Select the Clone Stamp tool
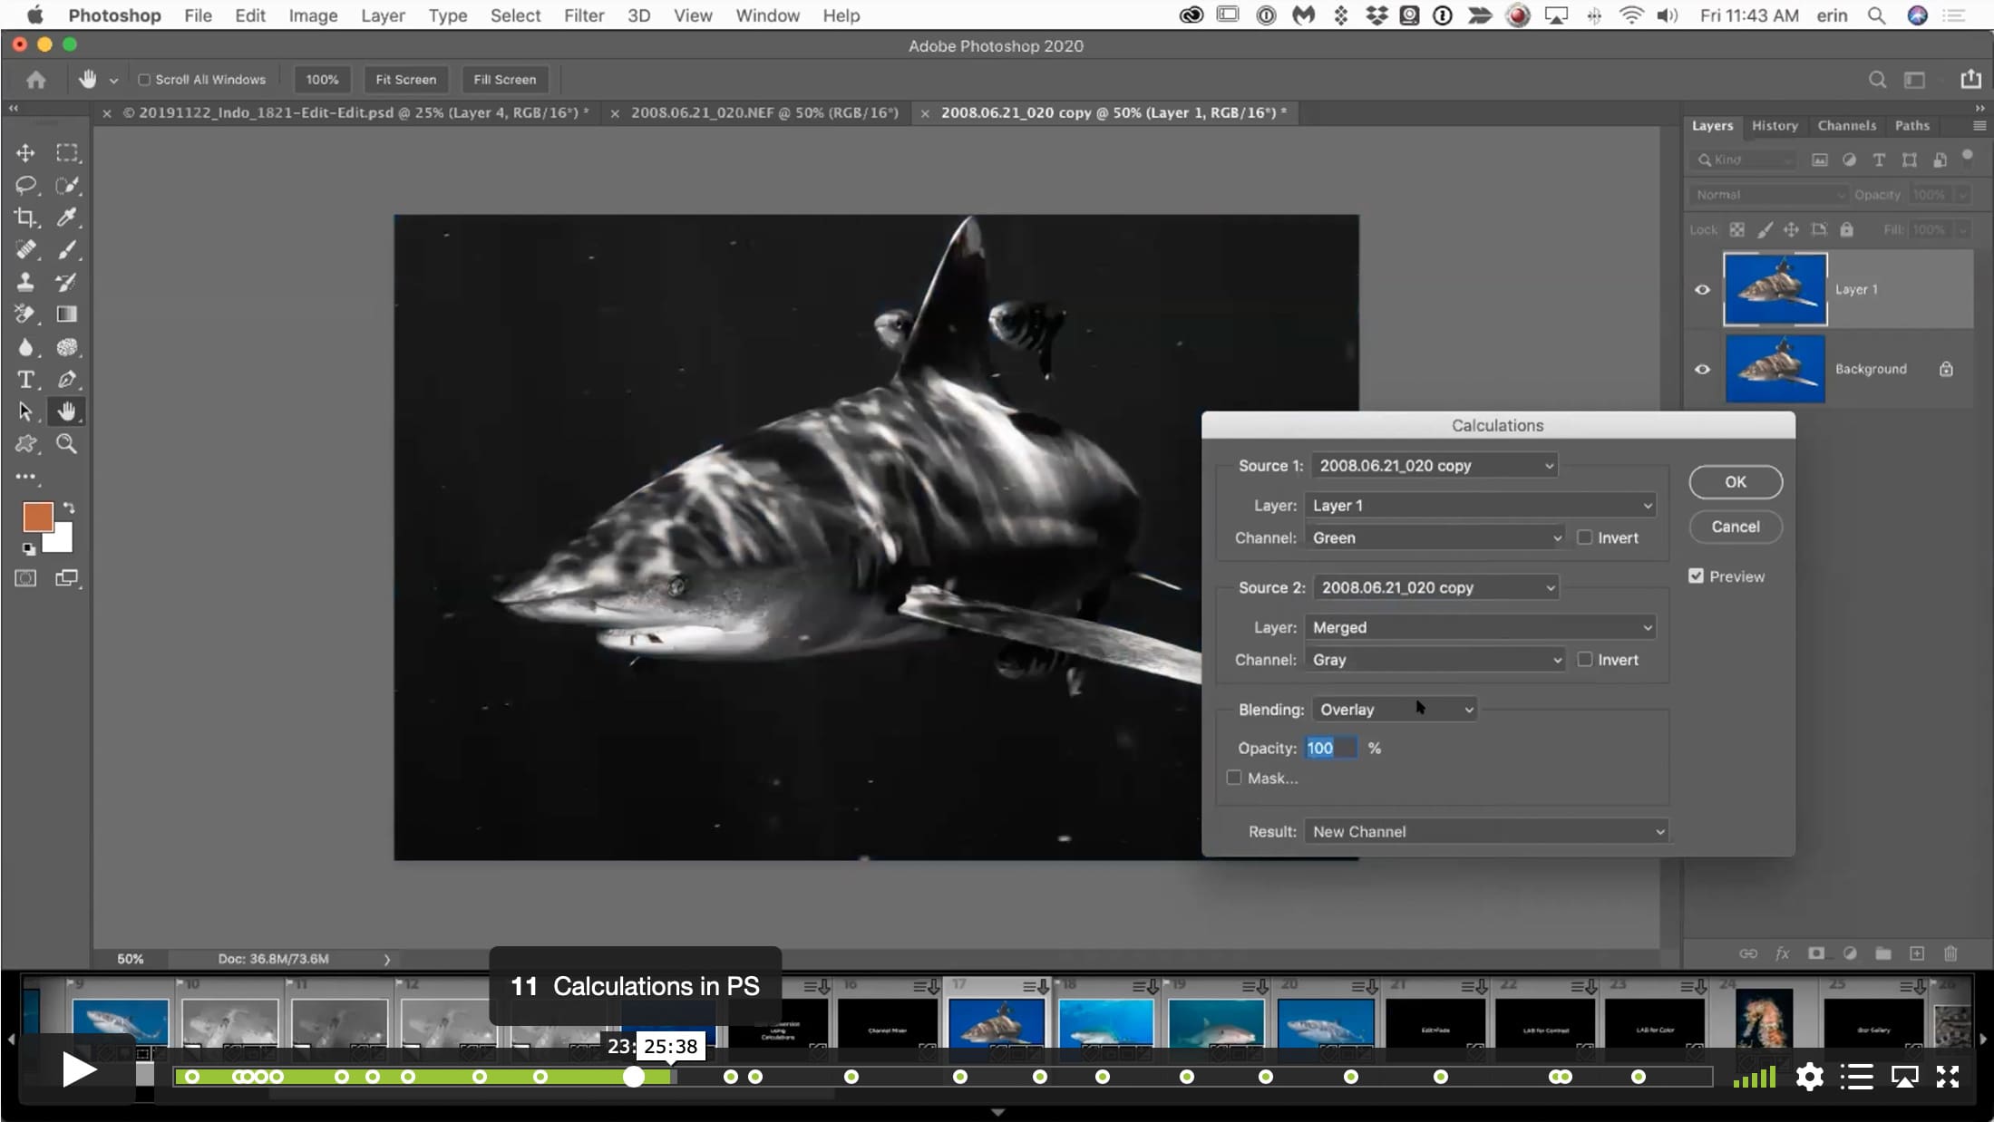 (25, 282)
